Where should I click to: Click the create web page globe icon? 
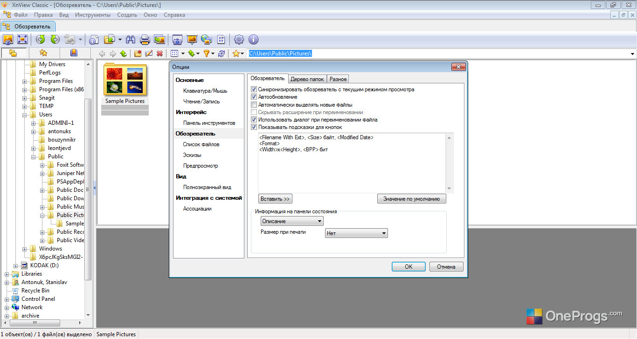(x=206, y=39)
